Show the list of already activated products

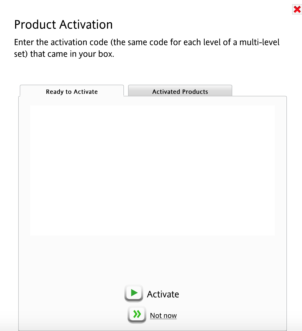tap(180, 91)
